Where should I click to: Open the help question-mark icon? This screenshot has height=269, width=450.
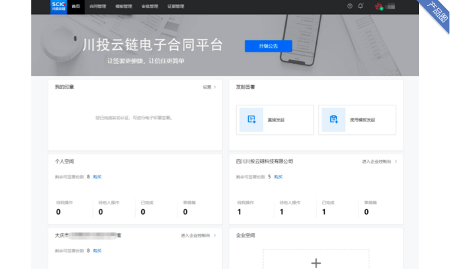point(350,6)
